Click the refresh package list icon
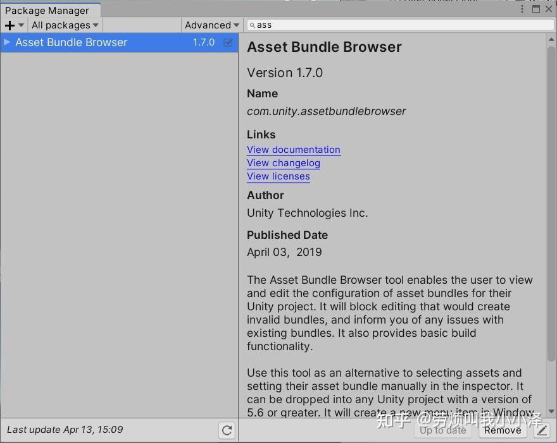Screen dimensions: 557x443 [x=227, y=430]
